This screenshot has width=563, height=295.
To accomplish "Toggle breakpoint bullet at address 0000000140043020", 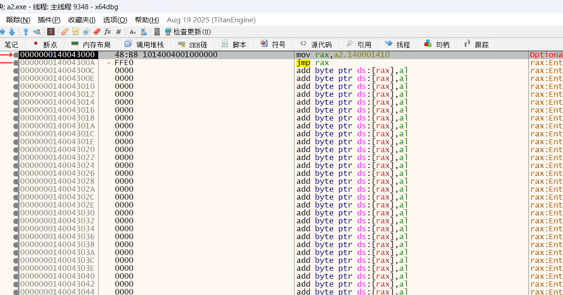I will click(16, 150).
